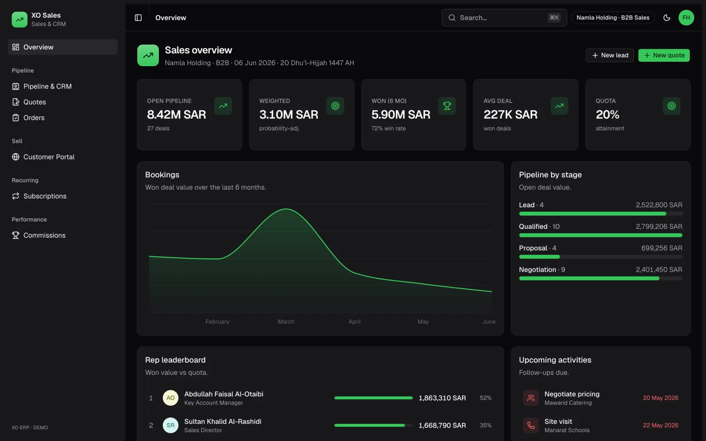Click the Sales overview trend icon

pyautogui.click(x=148, y=56)
